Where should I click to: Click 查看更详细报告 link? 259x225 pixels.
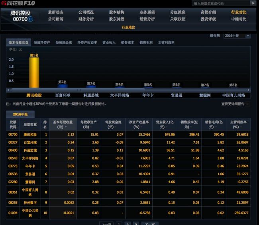click(233, 104)
